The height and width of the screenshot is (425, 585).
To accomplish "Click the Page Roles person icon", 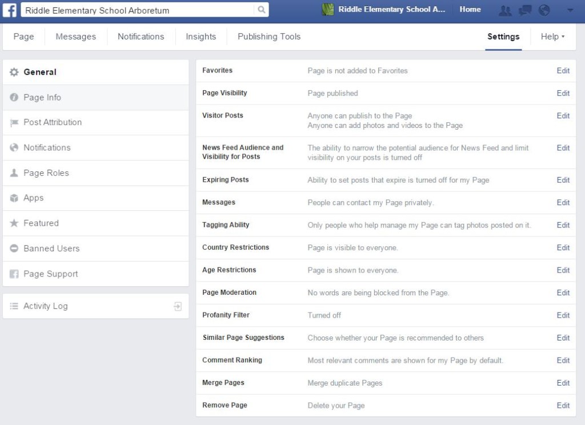I will pyautogui.click(x=14, y=173).
